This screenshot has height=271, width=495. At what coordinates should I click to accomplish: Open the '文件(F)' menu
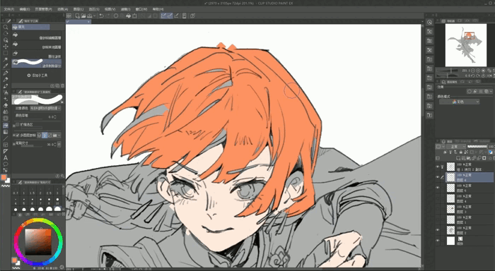point(8,9)
